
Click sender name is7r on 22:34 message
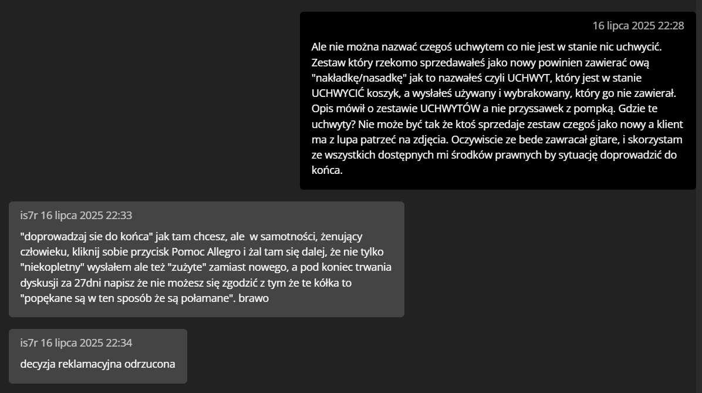click(x=29, y=342)
